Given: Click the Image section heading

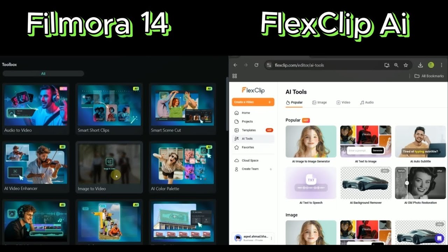Looking at the screenshot, I should tap(292, 215).
